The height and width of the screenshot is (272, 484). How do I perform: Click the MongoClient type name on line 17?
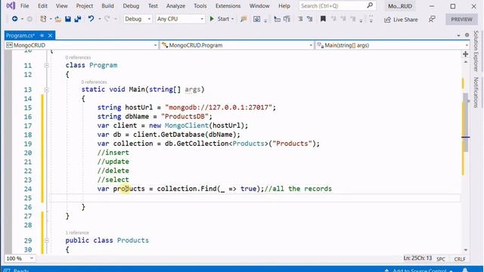coord(187,125)
